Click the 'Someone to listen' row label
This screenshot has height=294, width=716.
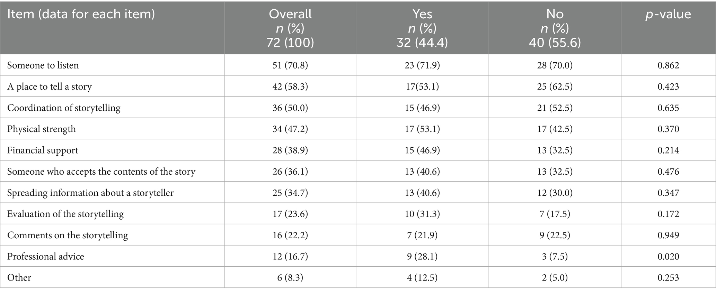coord(43,65)
